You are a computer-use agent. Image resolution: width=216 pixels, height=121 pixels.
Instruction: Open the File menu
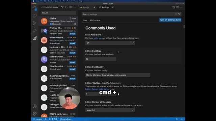point(42,1)
